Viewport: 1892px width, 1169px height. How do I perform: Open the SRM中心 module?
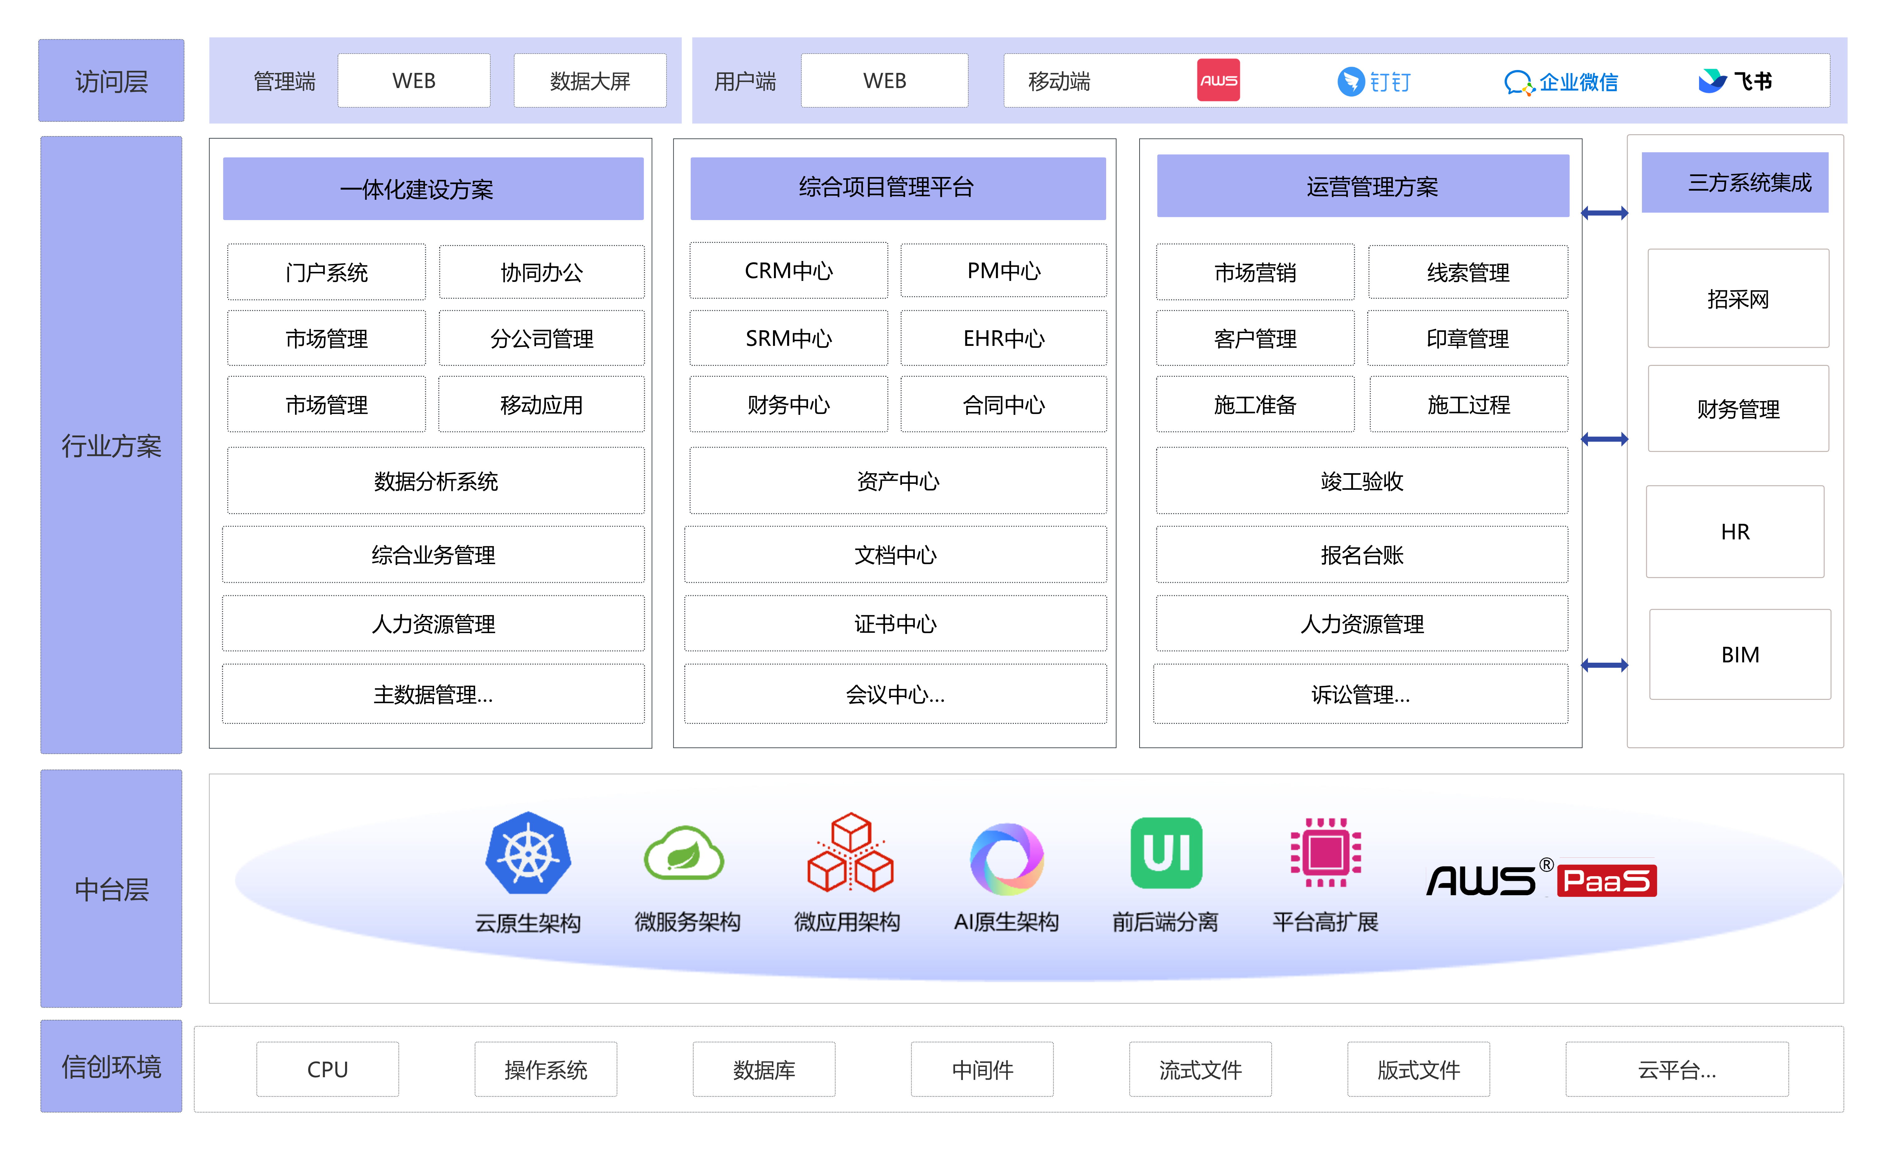coord(789,338)
